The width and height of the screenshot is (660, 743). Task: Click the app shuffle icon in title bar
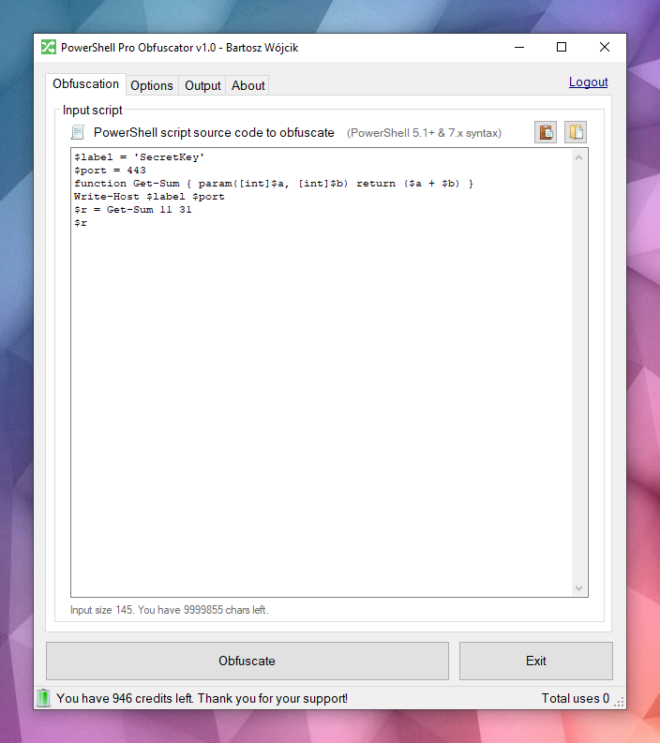tap(49, 48)
